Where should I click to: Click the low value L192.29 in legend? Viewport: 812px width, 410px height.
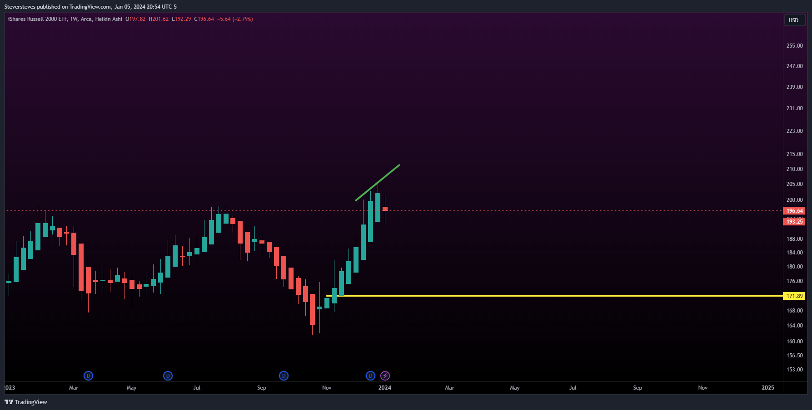[181, 19]
